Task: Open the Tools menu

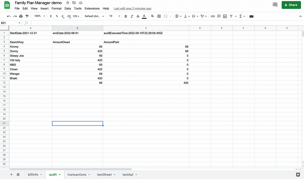Action: (78, 8)
